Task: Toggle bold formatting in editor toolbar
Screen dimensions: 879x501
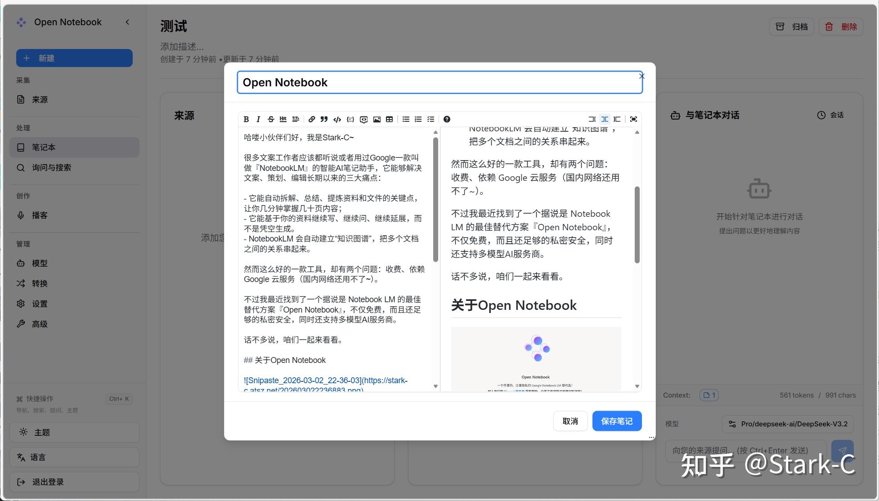Action: click(x=246, y=119)
